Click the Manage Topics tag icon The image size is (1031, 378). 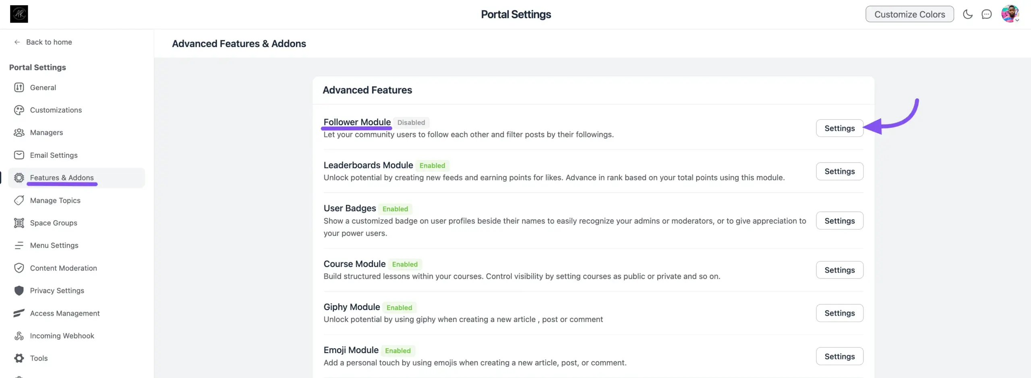(x=19, y=200)
